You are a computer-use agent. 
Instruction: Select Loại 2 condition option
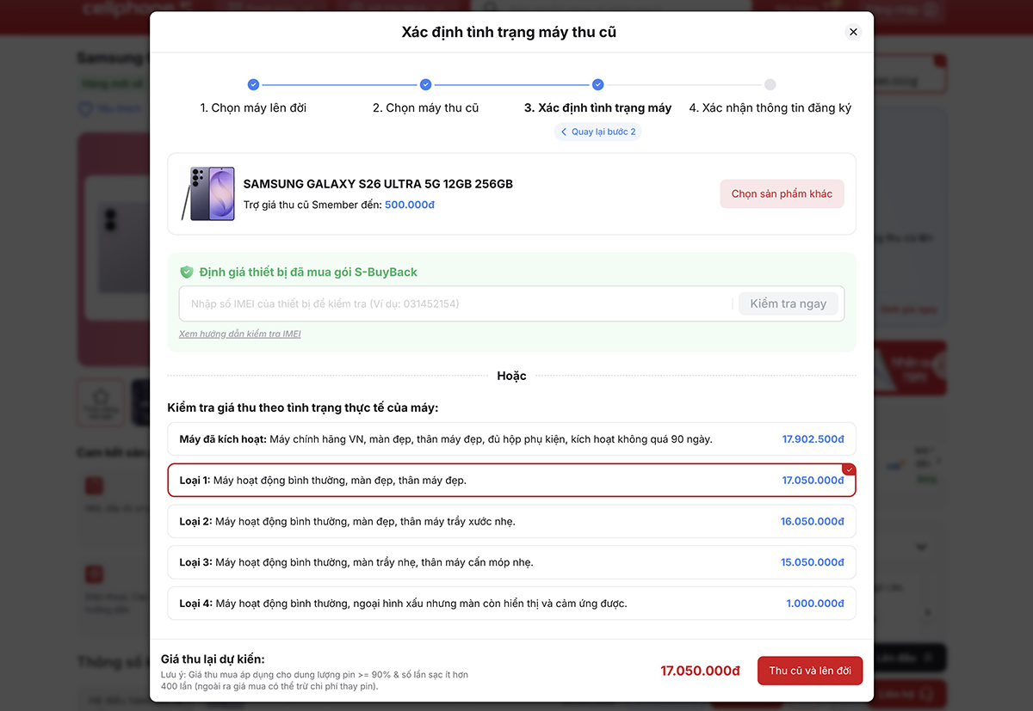point(511,521)
